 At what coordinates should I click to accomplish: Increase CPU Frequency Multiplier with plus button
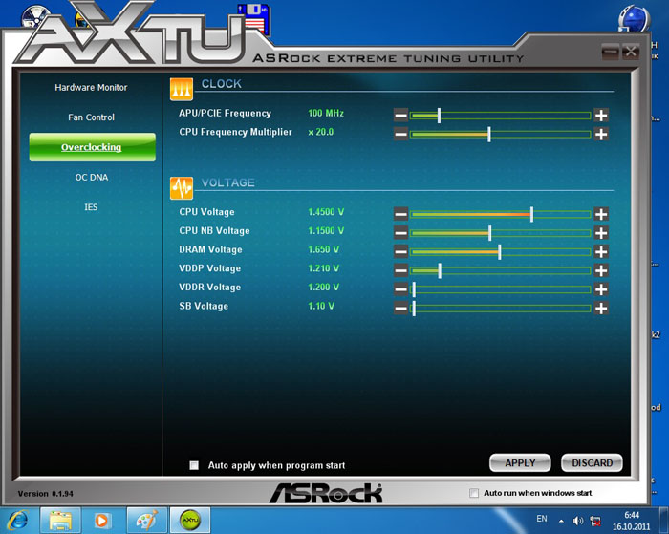(x=601, y=135)
